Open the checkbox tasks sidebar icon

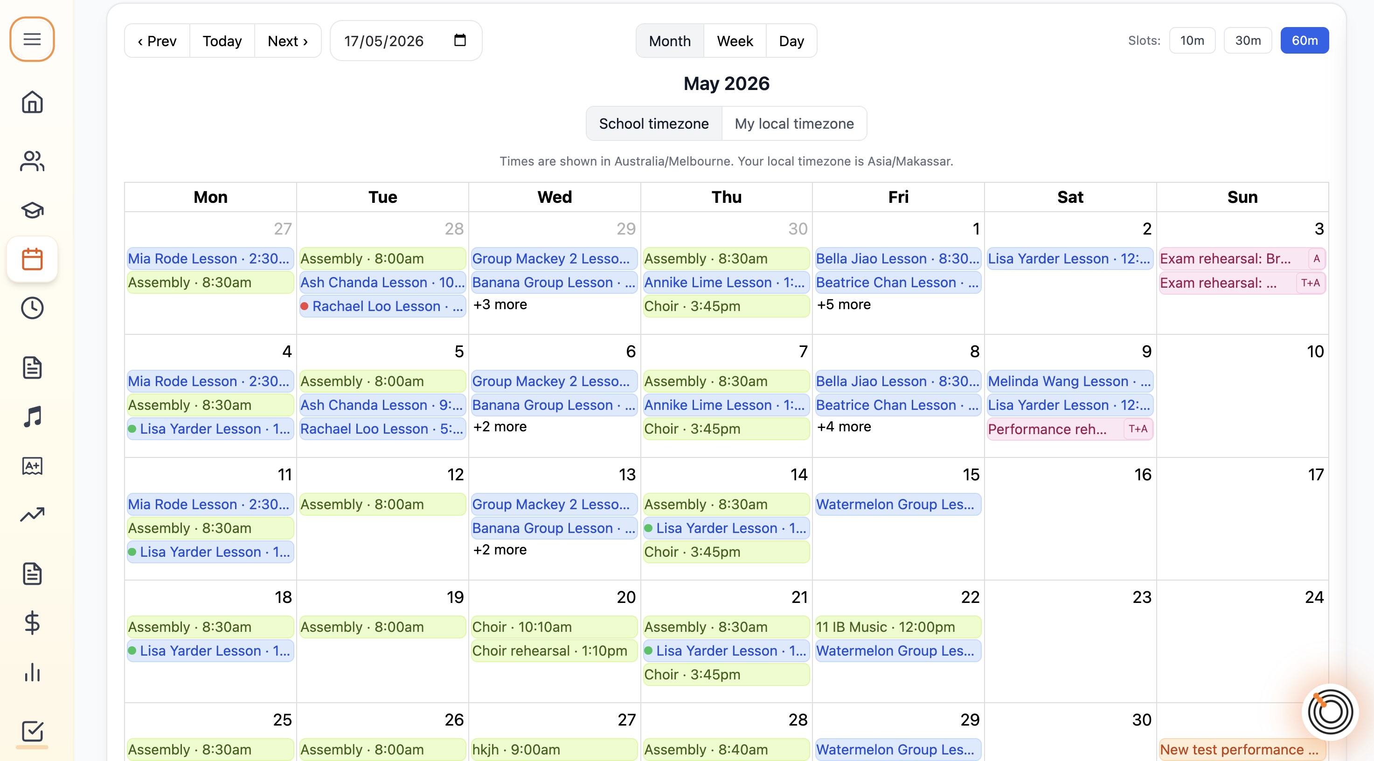tap(32, 731)
